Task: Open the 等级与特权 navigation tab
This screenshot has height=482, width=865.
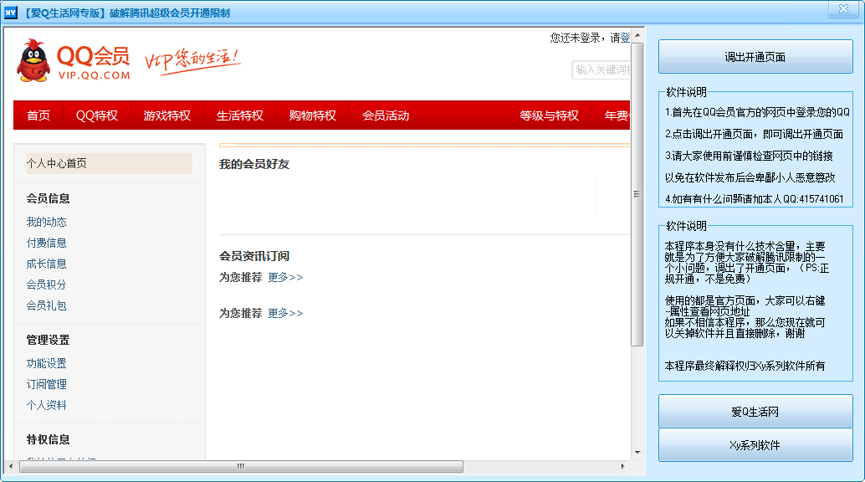Action: click(550, 115)
